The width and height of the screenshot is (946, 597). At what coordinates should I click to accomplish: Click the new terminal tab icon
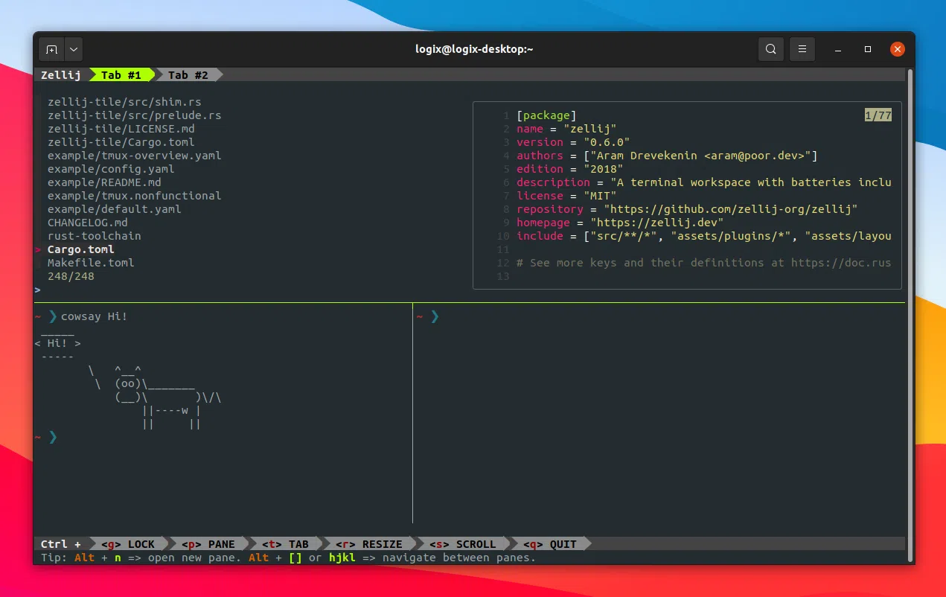(x=51, y=50)
